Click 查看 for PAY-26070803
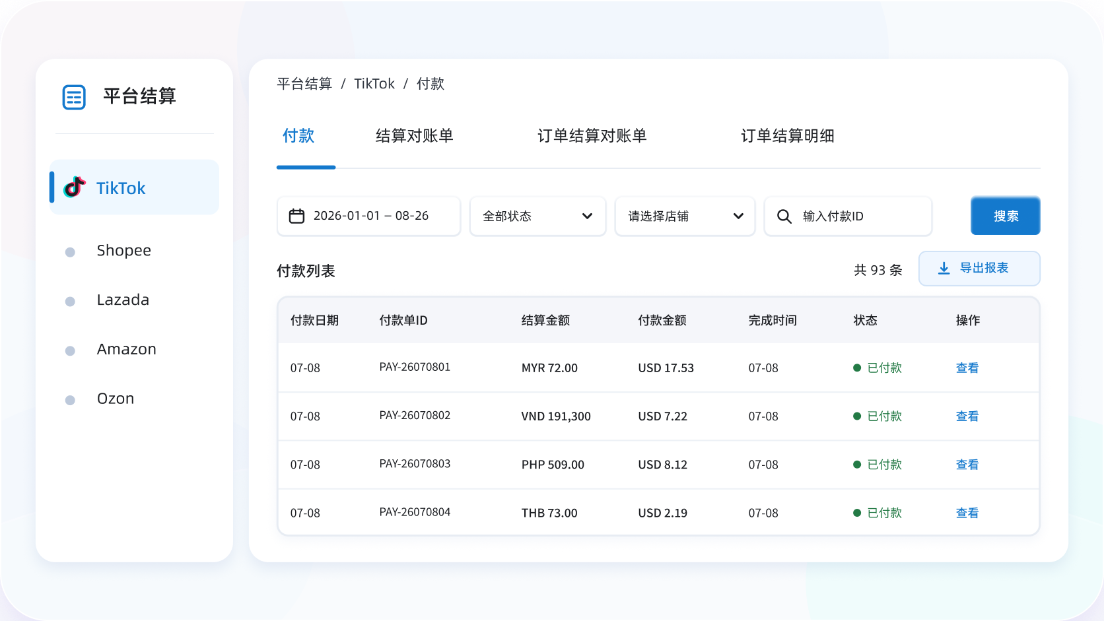1104x621 pixels. click(967, 465)
